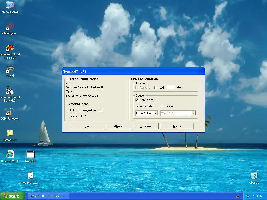Click the system tray icon beside the clock
This screenshot has height=200, width=267.
point(247,196)
